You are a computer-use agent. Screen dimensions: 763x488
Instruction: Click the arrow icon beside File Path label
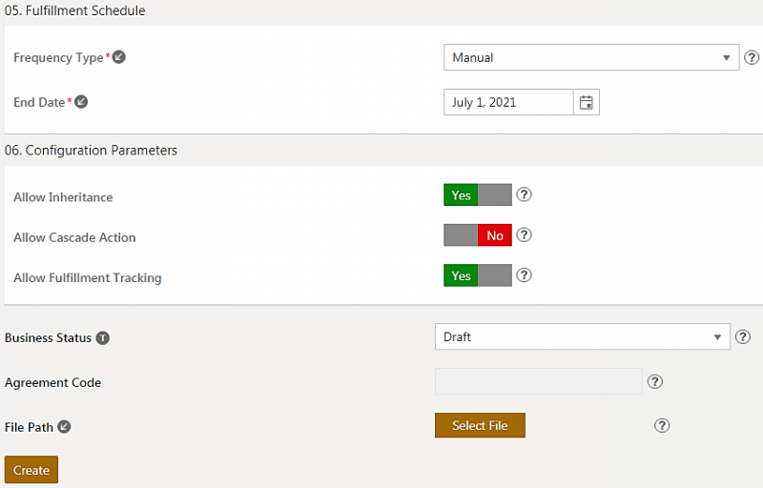coord(65,427)
